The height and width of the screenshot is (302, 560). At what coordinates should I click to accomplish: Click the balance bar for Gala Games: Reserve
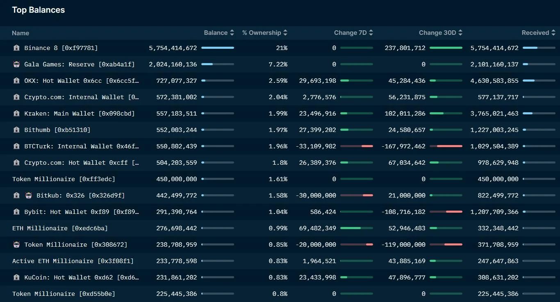point(218,64)
